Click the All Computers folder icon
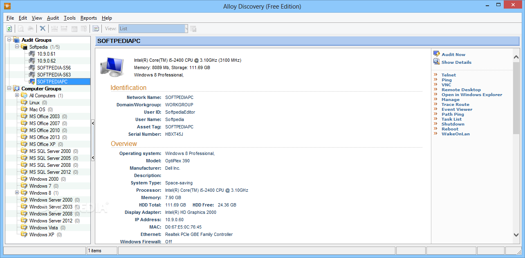Screen dimensions: 525x258 24,96
